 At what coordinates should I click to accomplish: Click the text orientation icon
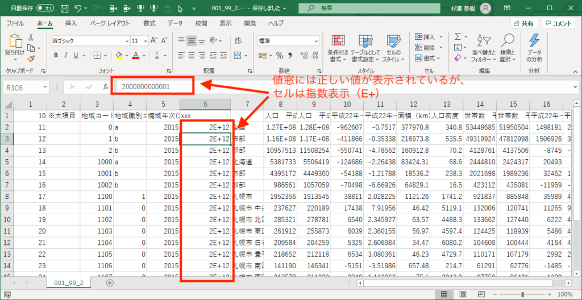point(214,40)
